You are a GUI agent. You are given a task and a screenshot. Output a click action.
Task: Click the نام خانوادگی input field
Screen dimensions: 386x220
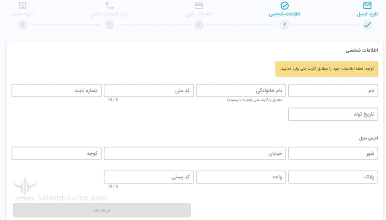(x=241, y=91)
